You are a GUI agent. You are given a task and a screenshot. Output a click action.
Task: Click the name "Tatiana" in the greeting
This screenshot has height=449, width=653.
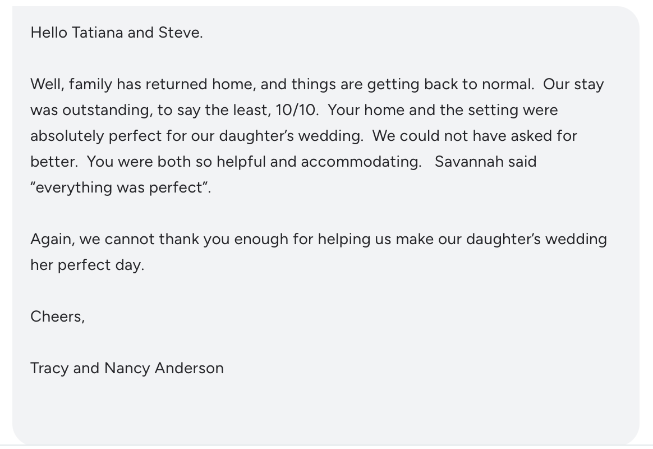[98, 33]
